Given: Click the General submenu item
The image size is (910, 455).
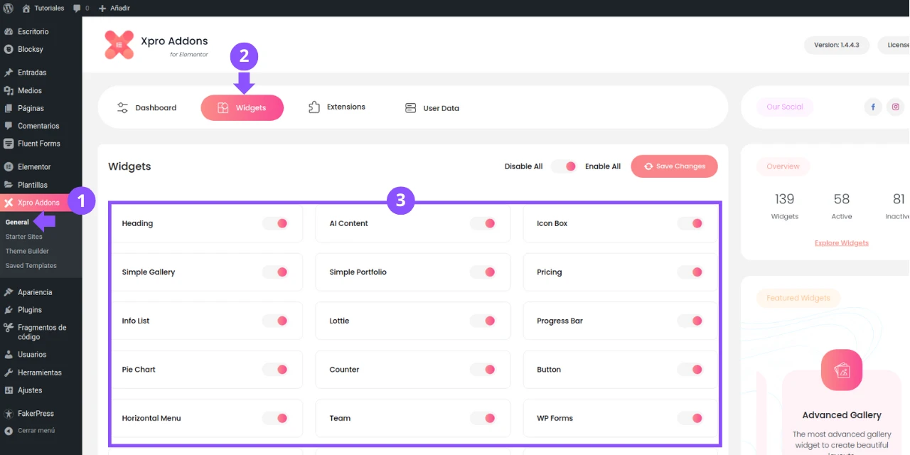Looking at the screenshot, I should tap(17, 223).
